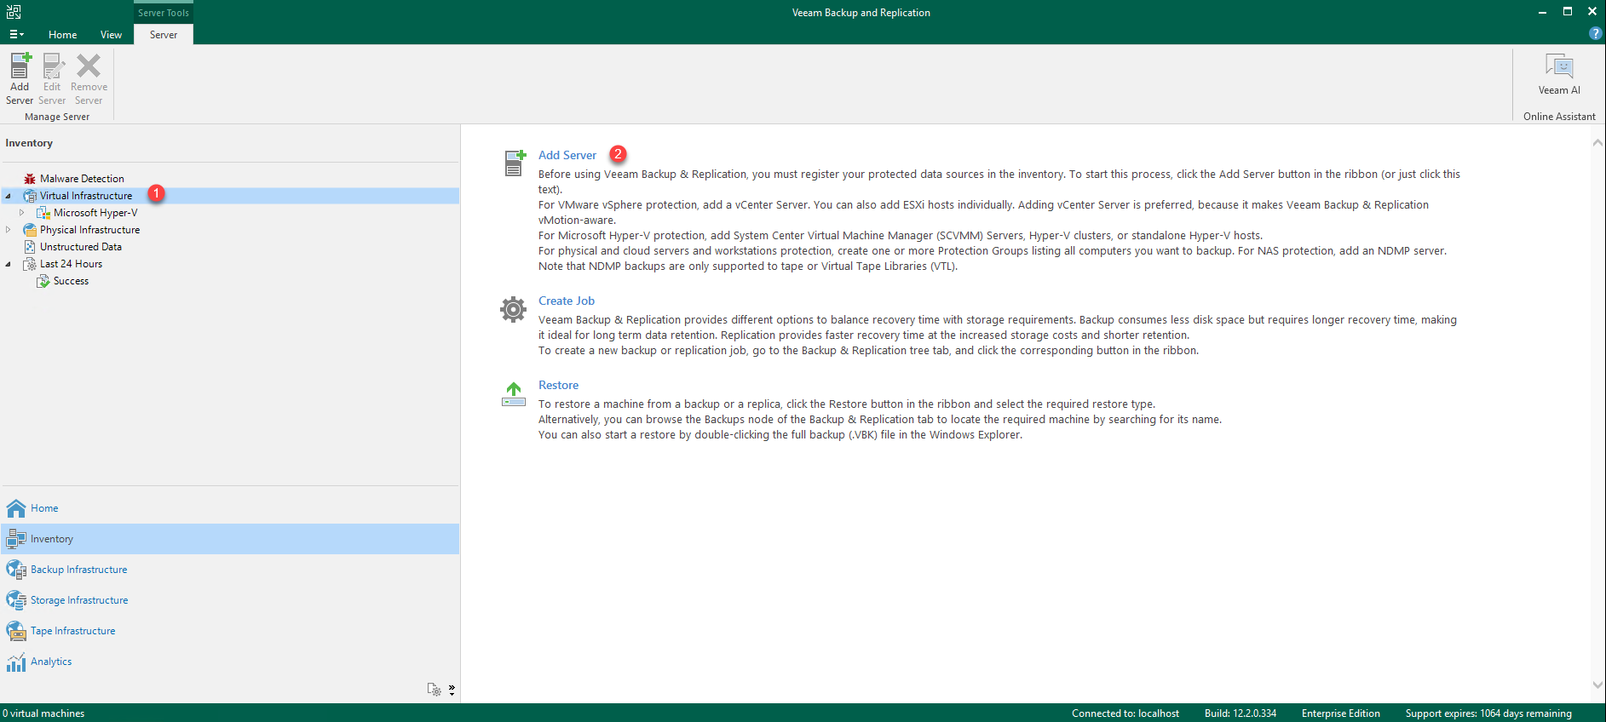
Task: Click the Malware Detection bug icon
Action: 30,179
